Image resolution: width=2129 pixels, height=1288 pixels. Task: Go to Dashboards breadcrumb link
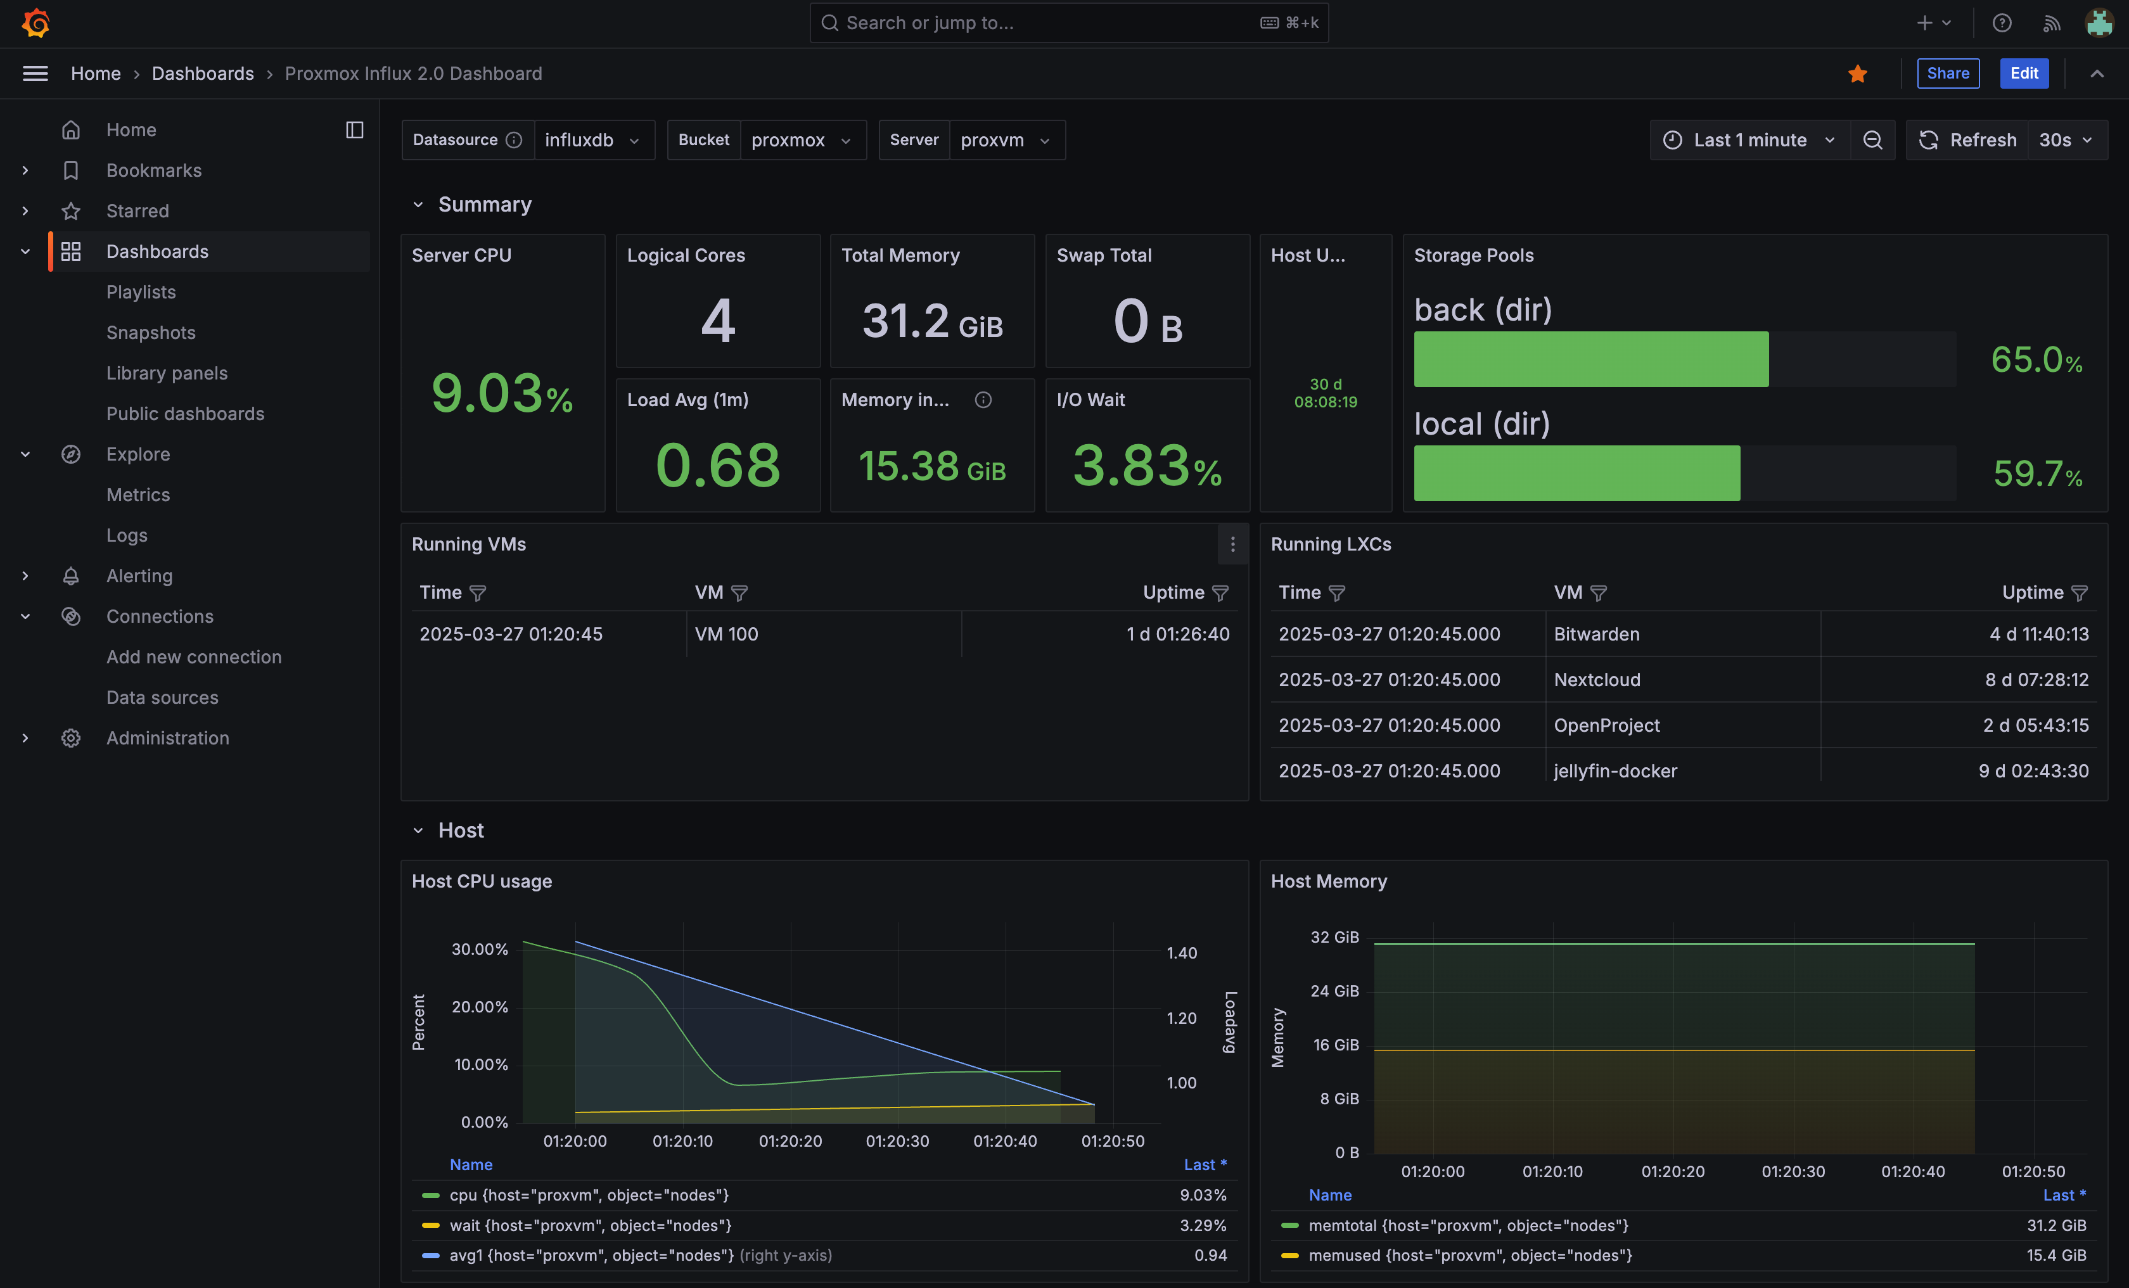203,73
